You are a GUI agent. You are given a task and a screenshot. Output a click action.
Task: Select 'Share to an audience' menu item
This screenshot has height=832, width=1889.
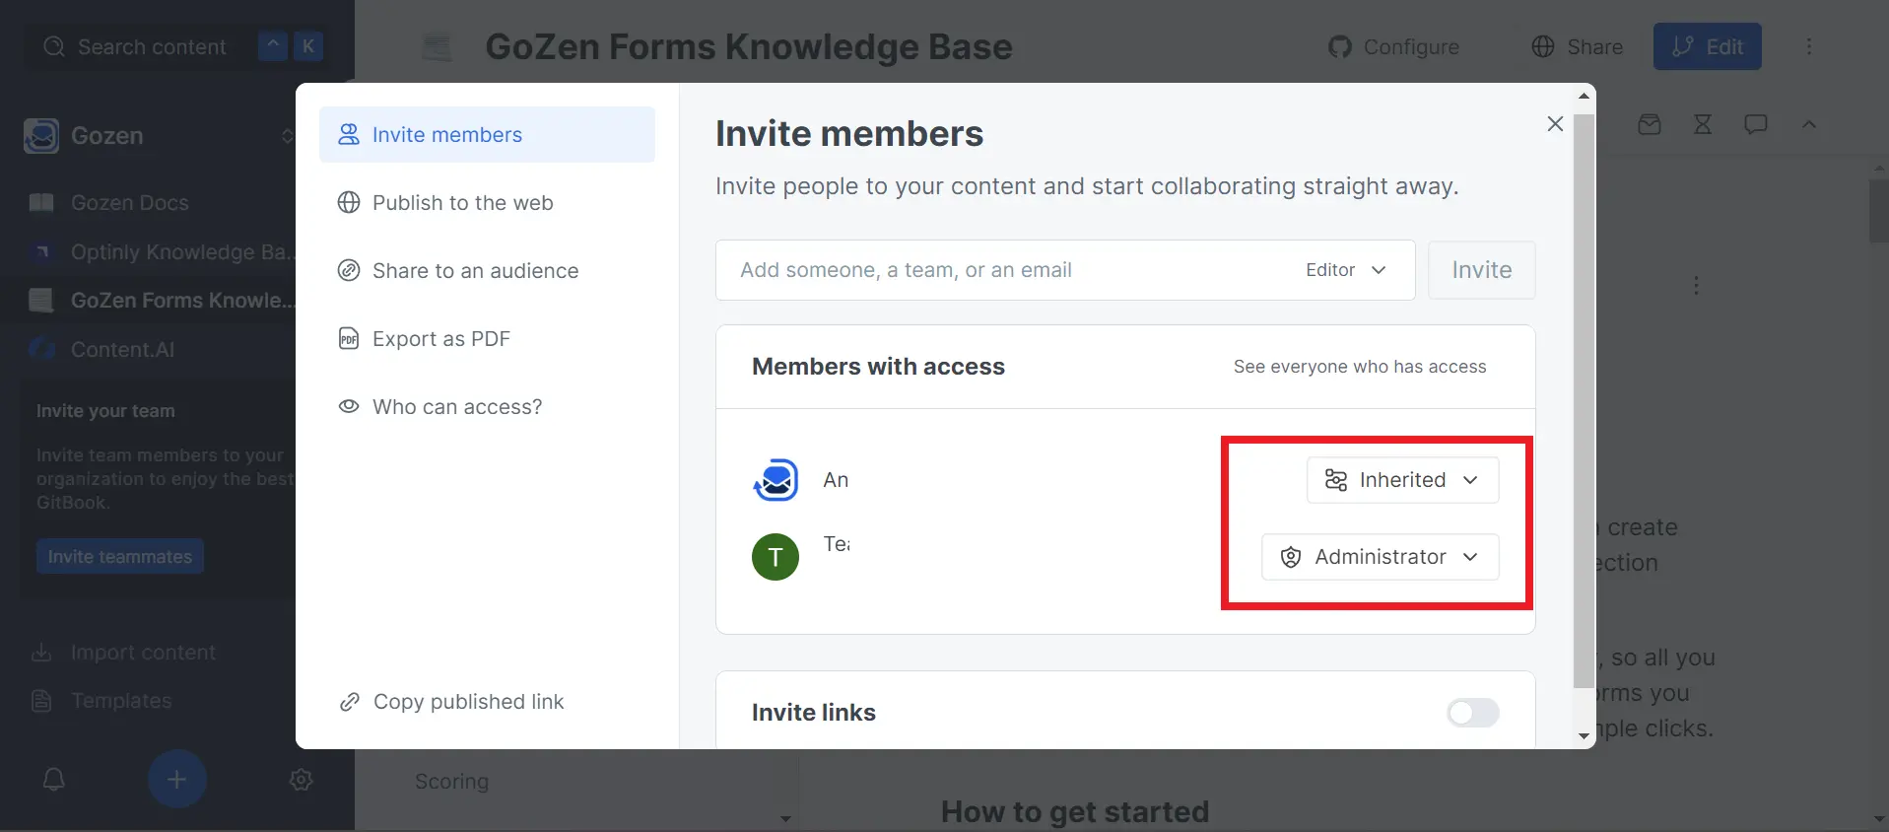click(x=475, y=270)
